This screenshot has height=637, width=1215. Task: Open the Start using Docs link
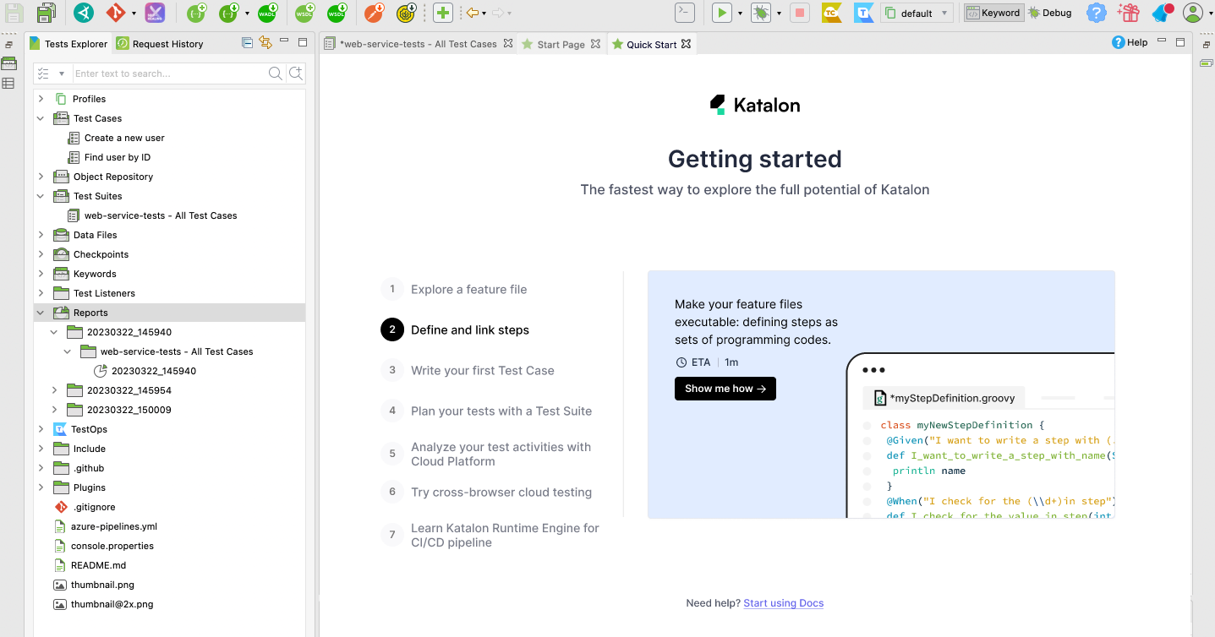(x=783, y=603)
